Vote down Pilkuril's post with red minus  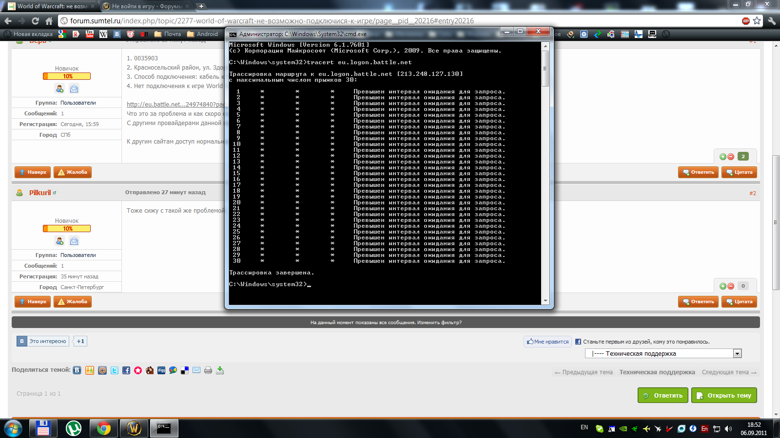730,286
